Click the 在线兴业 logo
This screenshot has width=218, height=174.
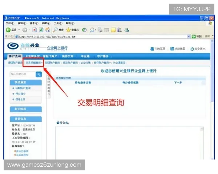click(x=23, y=46)
